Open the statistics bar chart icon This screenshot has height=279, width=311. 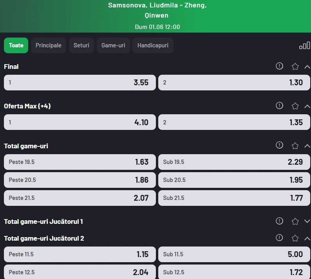click(x=305, y=45)
